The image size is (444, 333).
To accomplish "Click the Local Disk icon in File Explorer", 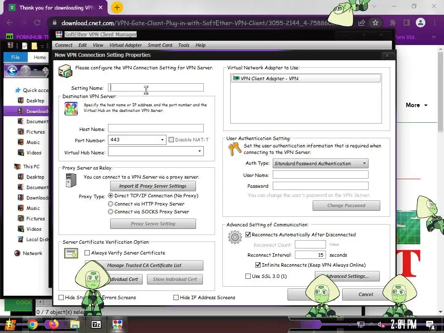I will pyautogui.click(x=21, y=239).
